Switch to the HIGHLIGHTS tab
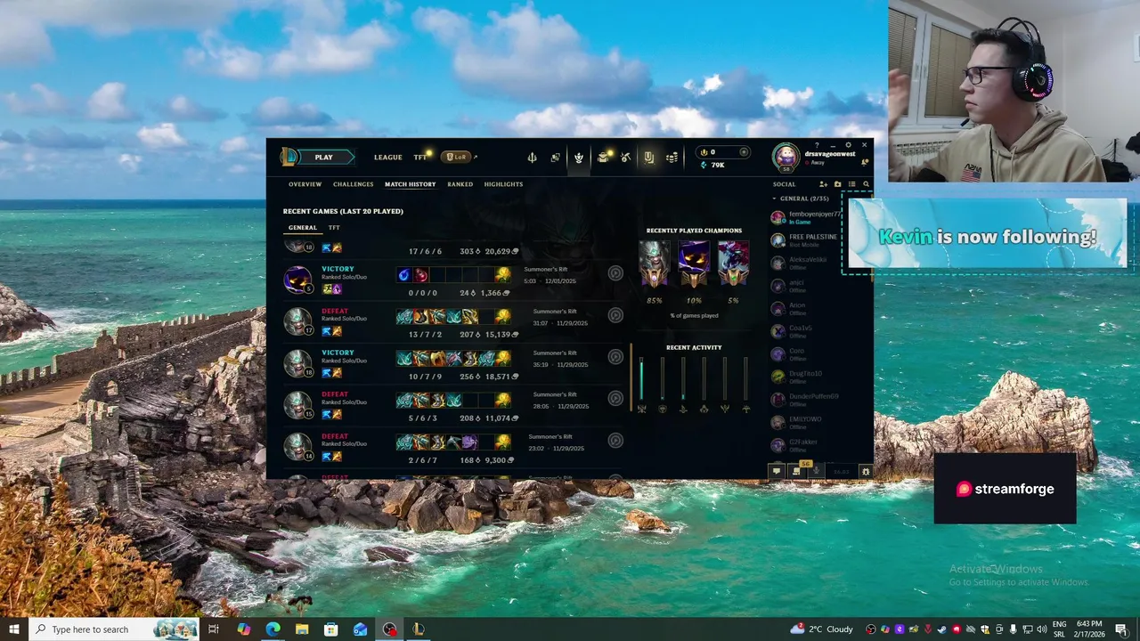This screenshot has height=641, width=1140. click(503, 184)
